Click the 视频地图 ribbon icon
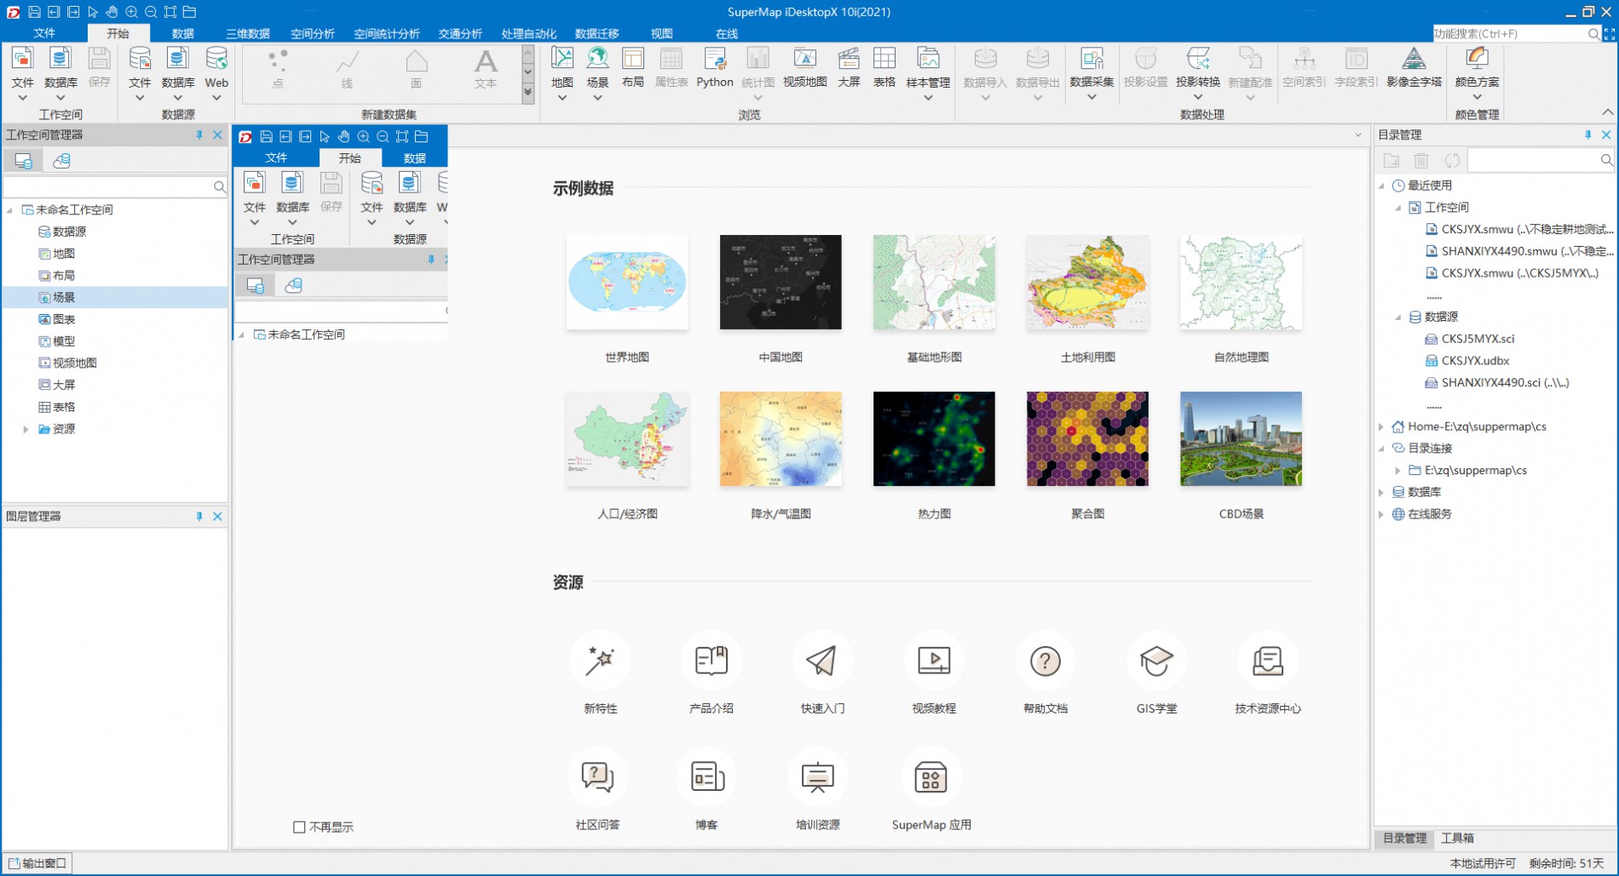The width and height of the screenshot is (1619, 876). pos(804,67)
